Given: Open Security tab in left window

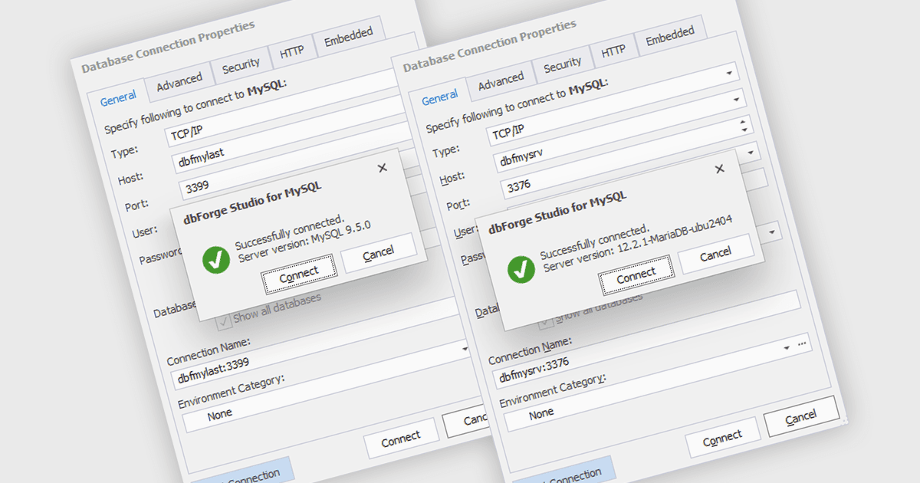Looking at the screenshot, I should point(241,67).
